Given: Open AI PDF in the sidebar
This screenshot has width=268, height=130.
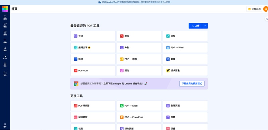Looking at the screenshot, I should [x=5, y=57].
